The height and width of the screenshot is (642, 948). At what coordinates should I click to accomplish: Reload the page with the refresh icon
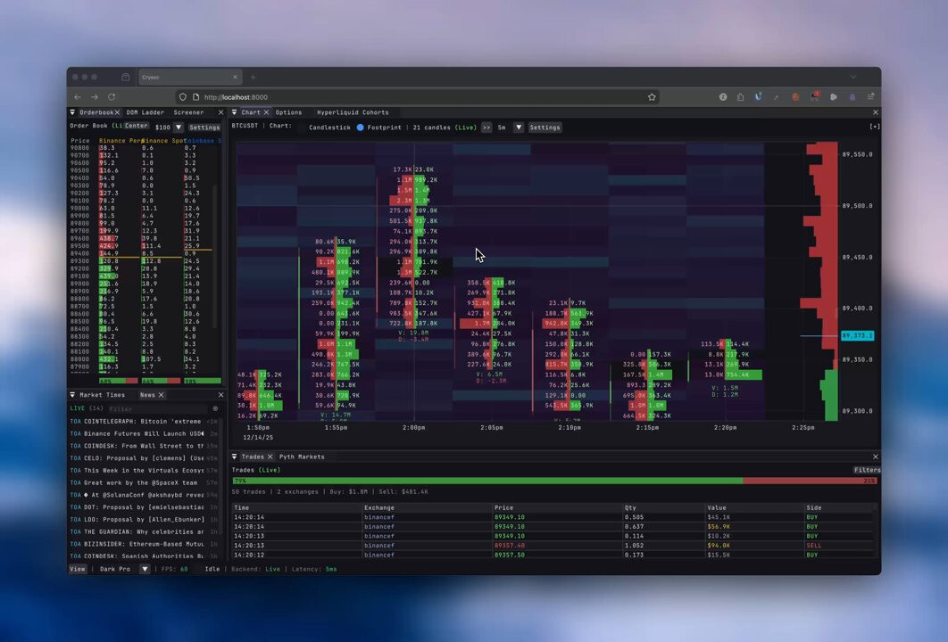[x=112, y=96]
